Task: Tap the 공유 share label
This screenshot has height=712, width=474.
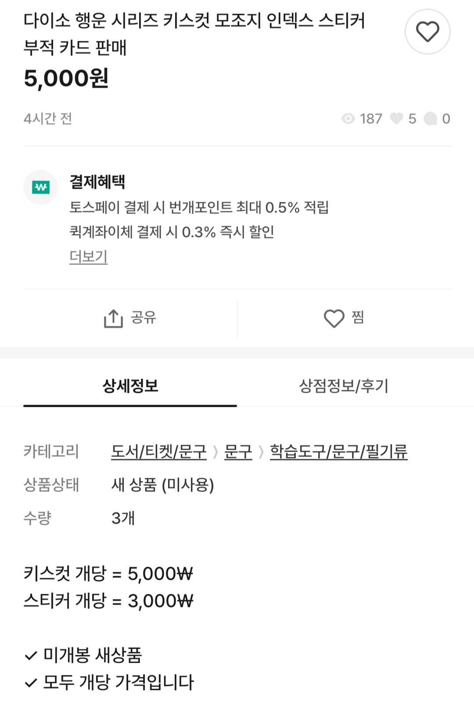Action: [x=144, y=317]
